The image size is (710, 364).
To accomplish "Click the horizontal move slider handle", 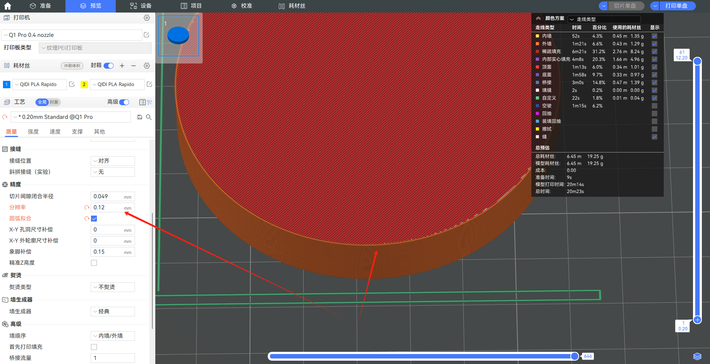I will pyautogui.click(x=575, y=356).
